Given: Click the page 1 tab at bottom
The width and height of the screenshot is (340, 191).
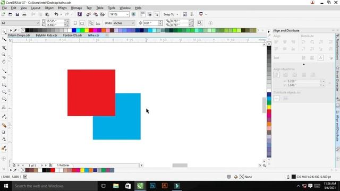Looking at the screenshot, I should pyautogui.click(x=63, y=165).
